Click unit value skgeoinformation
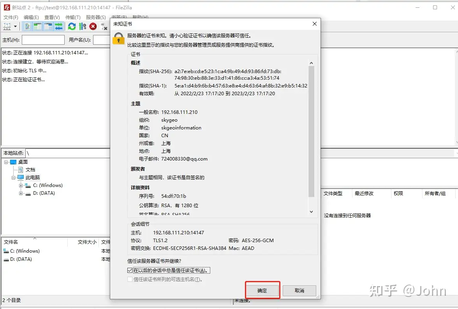This screenshot has height=309, width=458. coord(181,127)
